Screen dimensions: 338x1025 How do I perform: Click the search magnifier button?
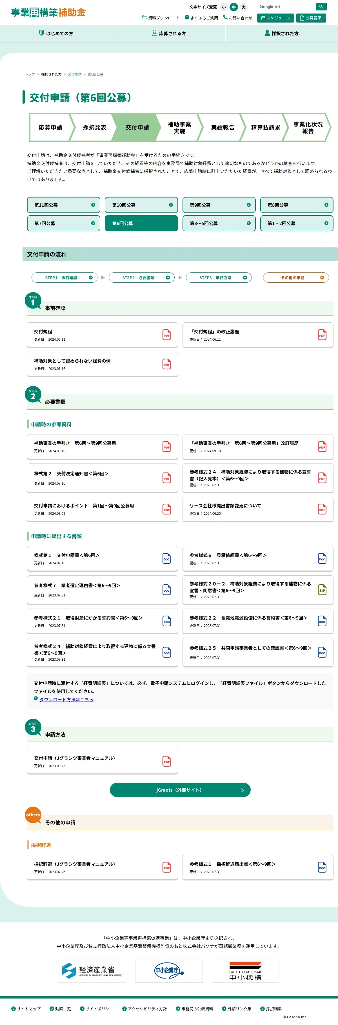(321, 7)
